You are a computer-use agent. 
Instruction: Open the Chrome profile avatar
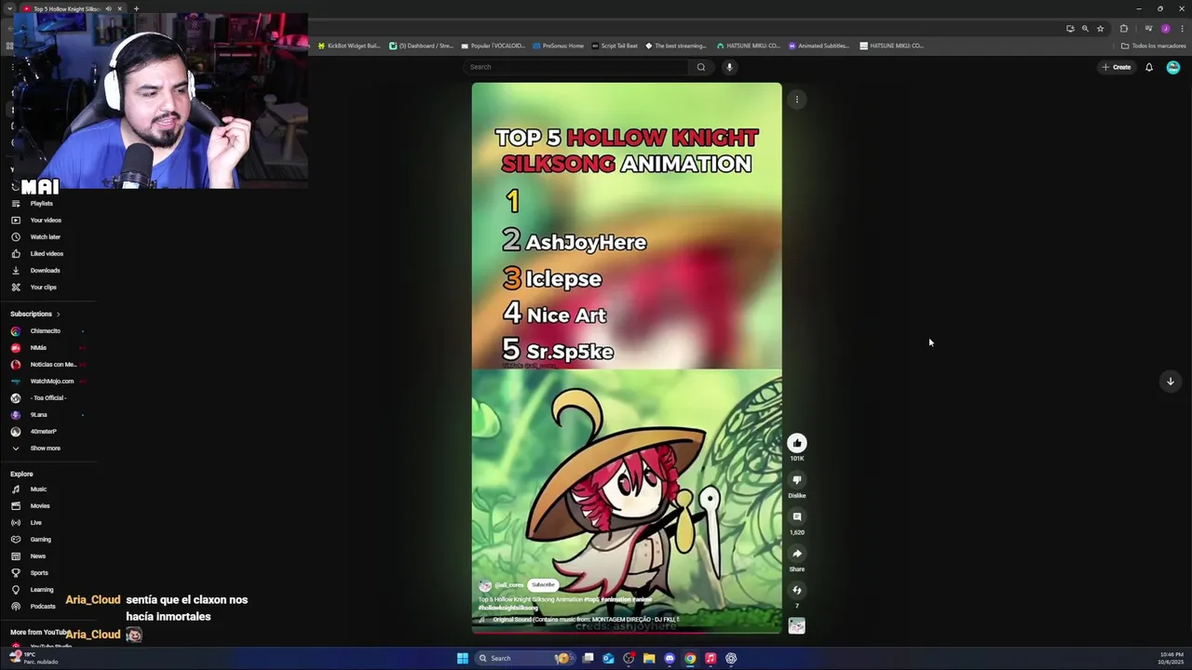[x=1165, y=29]
